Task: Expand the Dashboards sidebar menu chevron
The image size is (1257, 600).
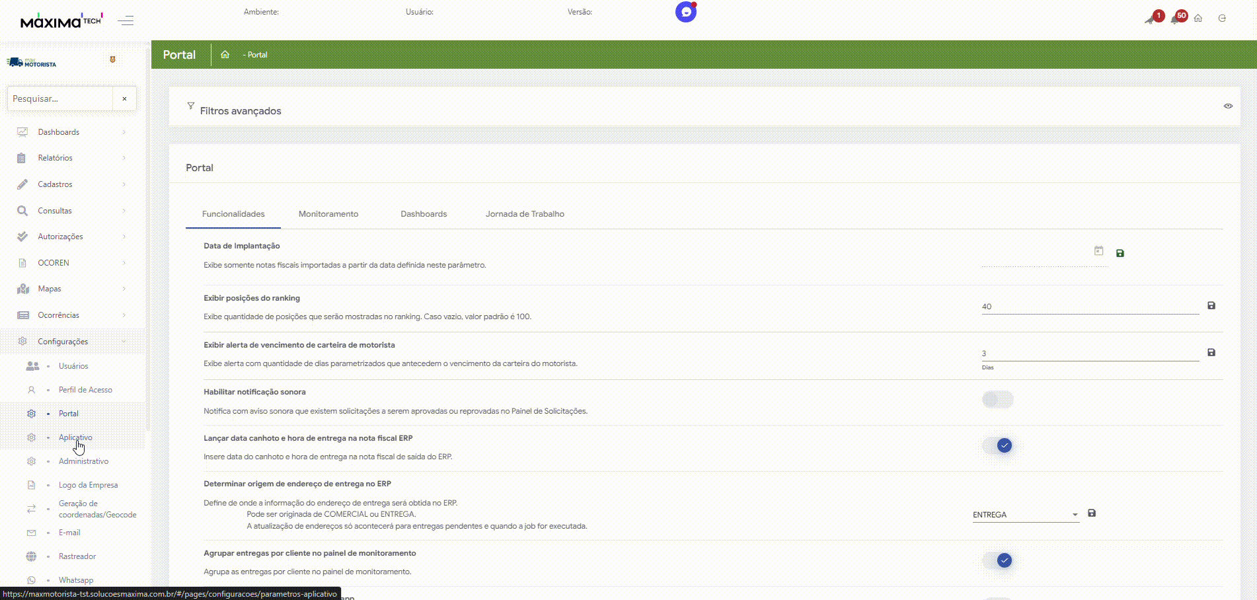Action: 124,132
